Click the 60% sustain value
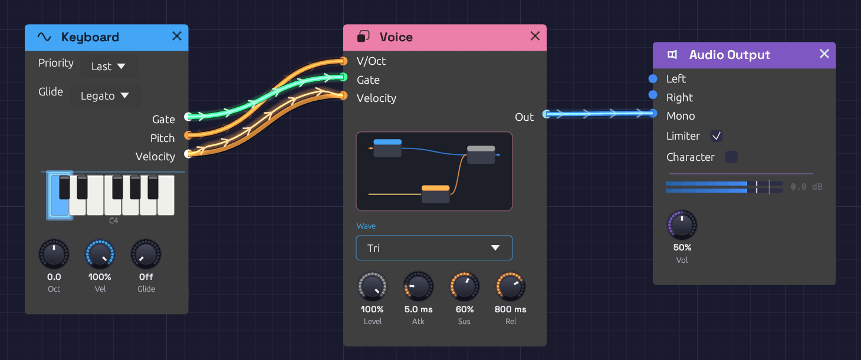Viewport: 861px width, 360px height. pyautogui.click(x=465, y=309)
